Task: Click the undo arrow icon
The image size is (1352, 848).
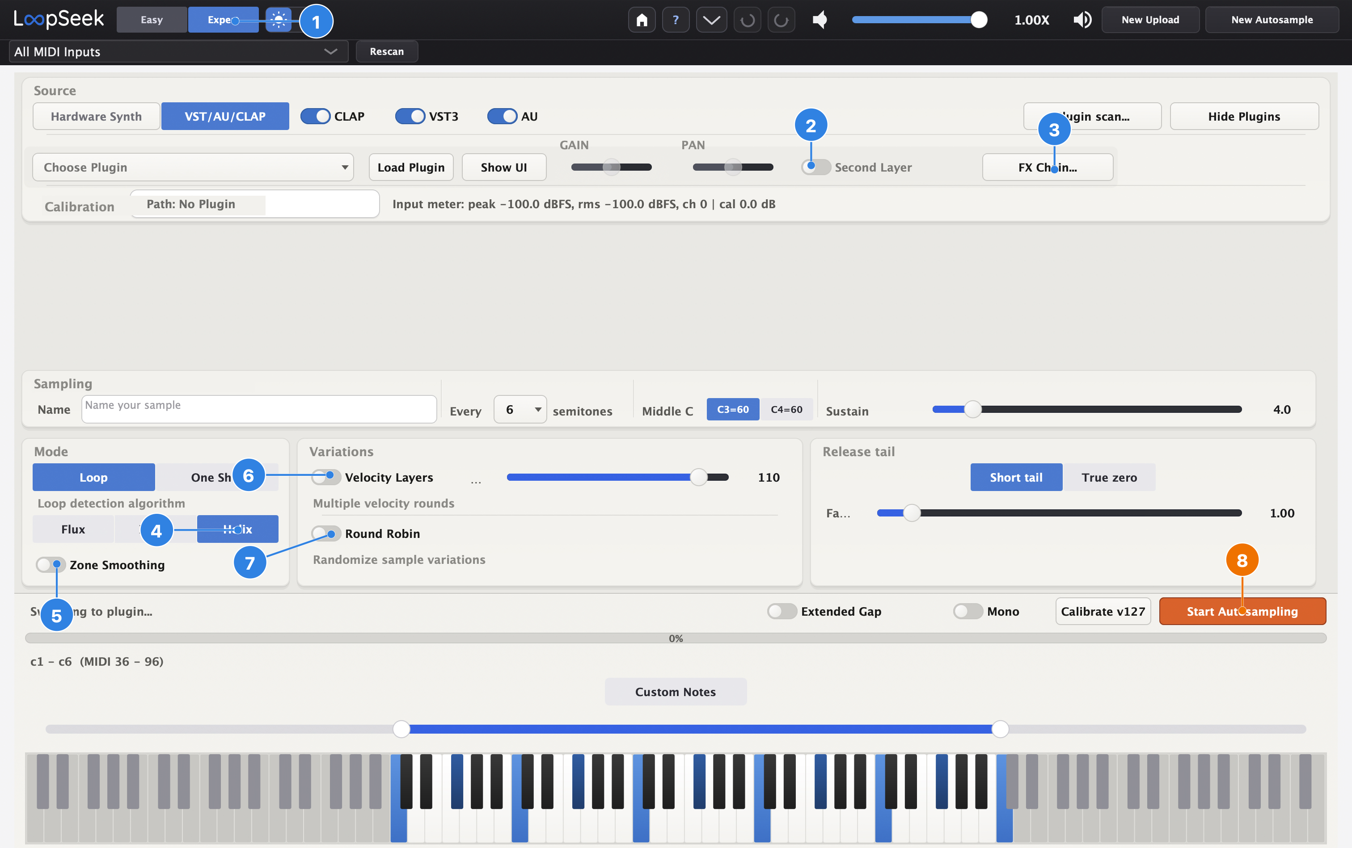Action: [x=747, y=20]
